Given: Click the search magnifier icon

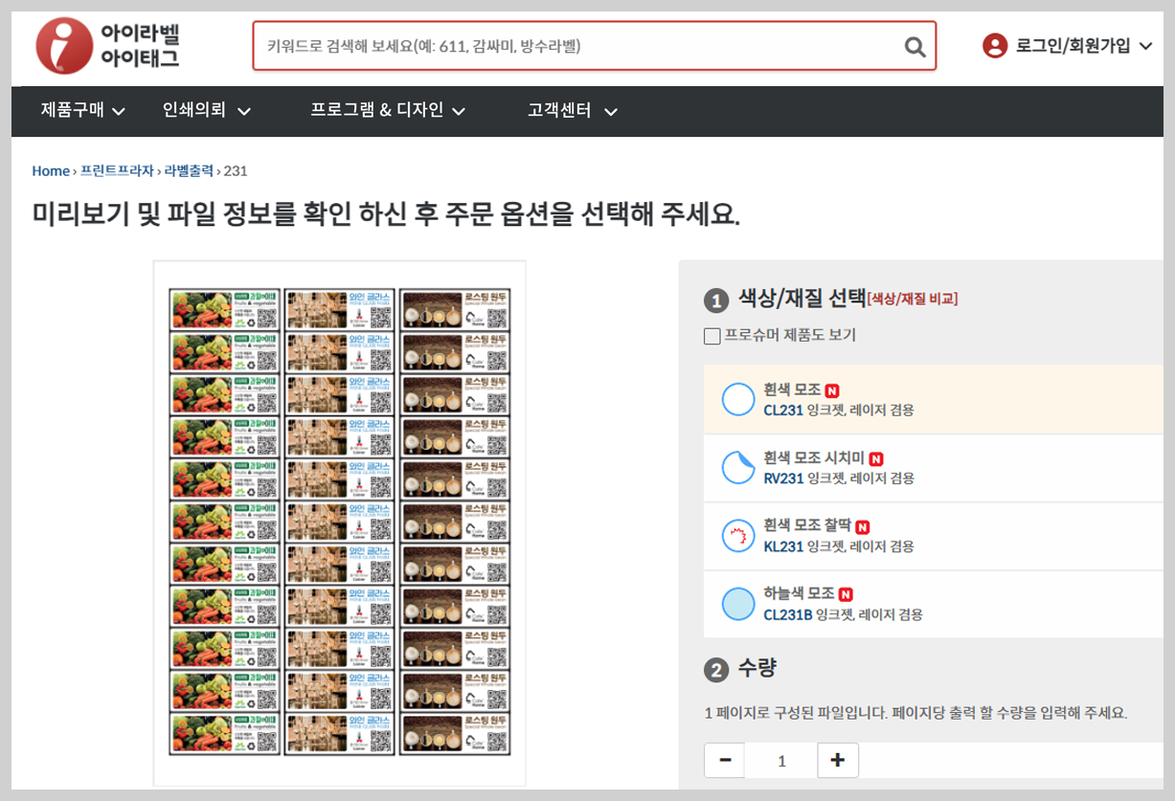Looking at the screenshot, I should coord(915,46).
